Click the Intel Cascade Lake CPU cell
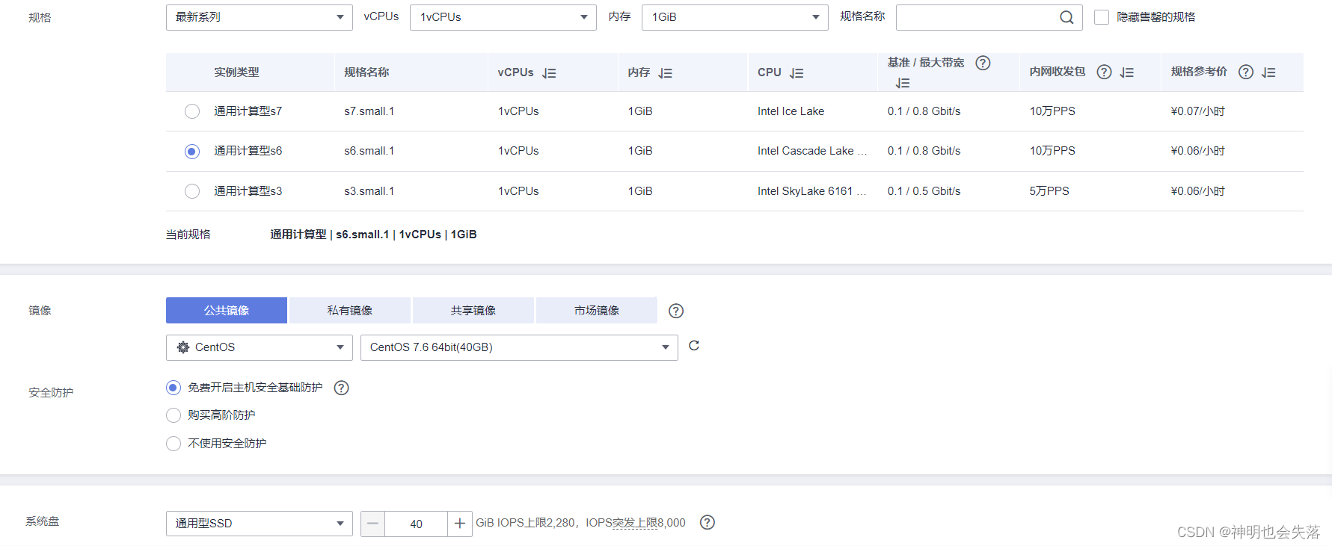 coord(812,151)
